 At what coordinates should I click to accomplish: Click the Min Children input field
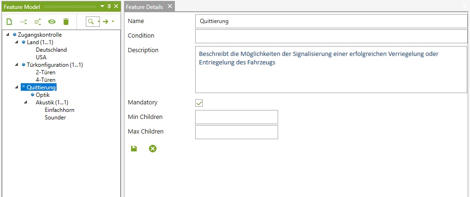point(236,117)
